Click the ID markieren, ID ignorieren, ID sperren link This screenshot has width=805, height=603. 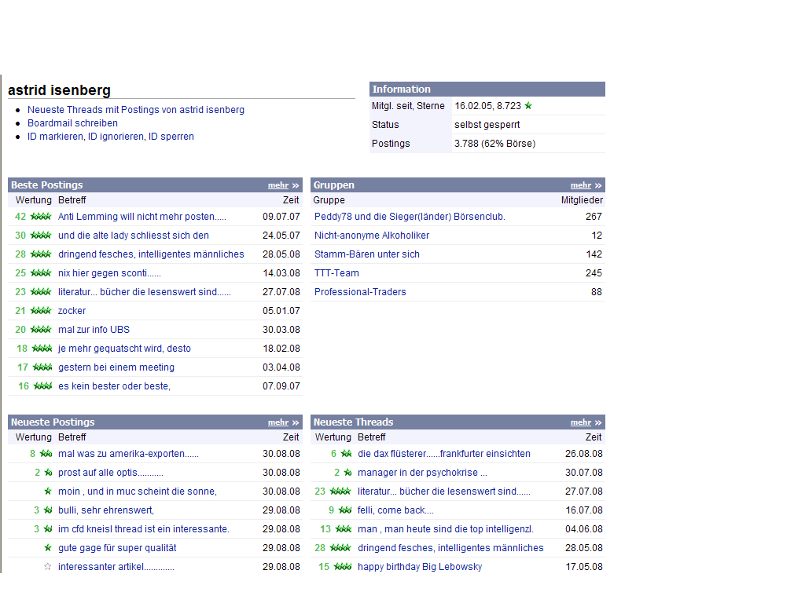[x=110, y=137]
